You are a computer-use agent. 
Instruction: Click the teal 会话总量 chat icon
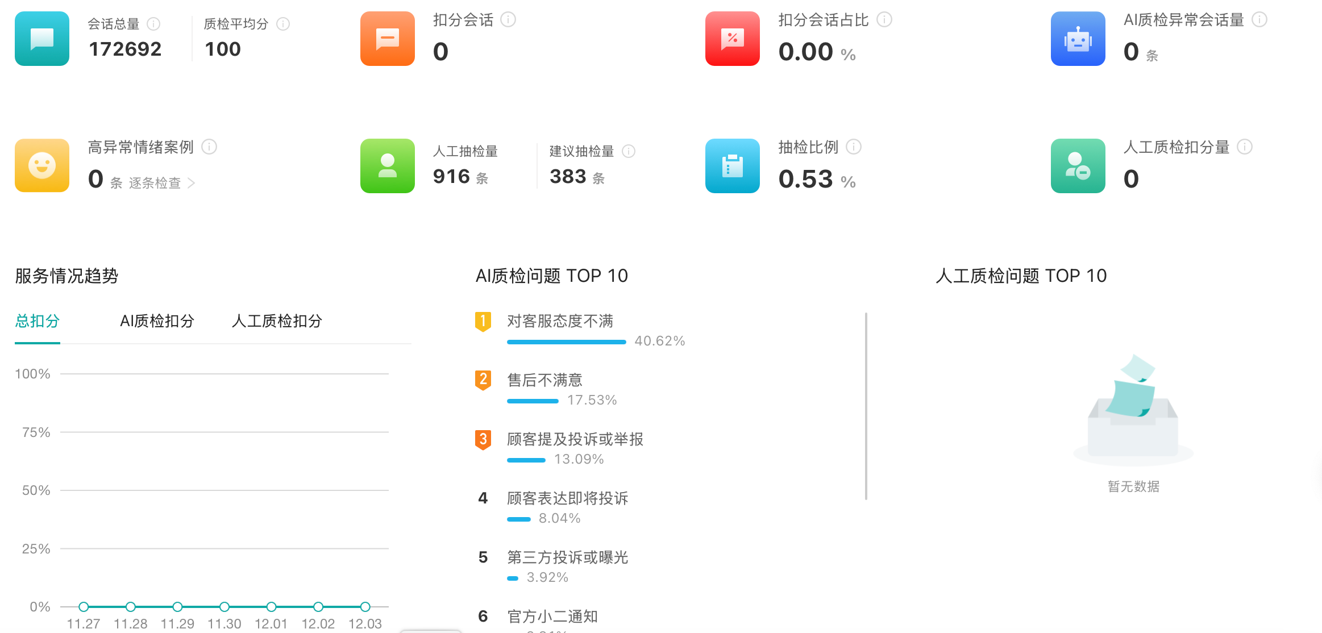[x=41, y=38]
